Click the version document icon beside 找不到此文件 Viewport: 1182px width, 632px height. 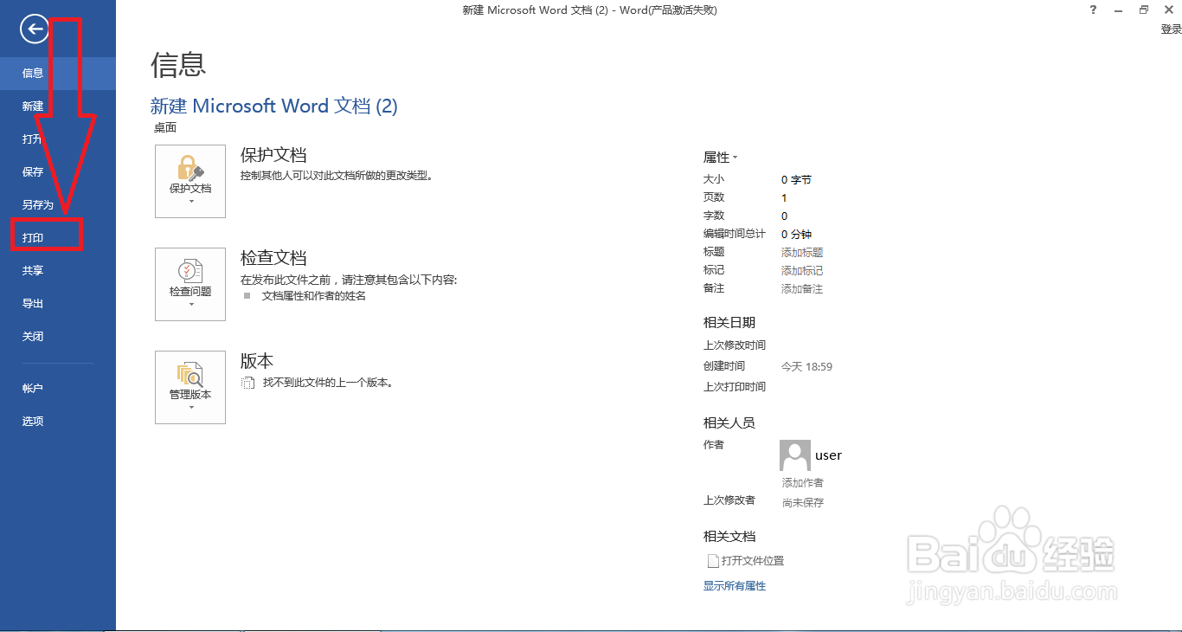tap(247, 383)
